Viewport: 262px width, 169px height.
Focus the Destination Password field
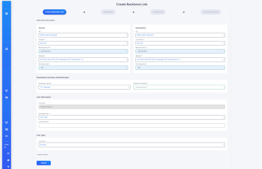179,87
